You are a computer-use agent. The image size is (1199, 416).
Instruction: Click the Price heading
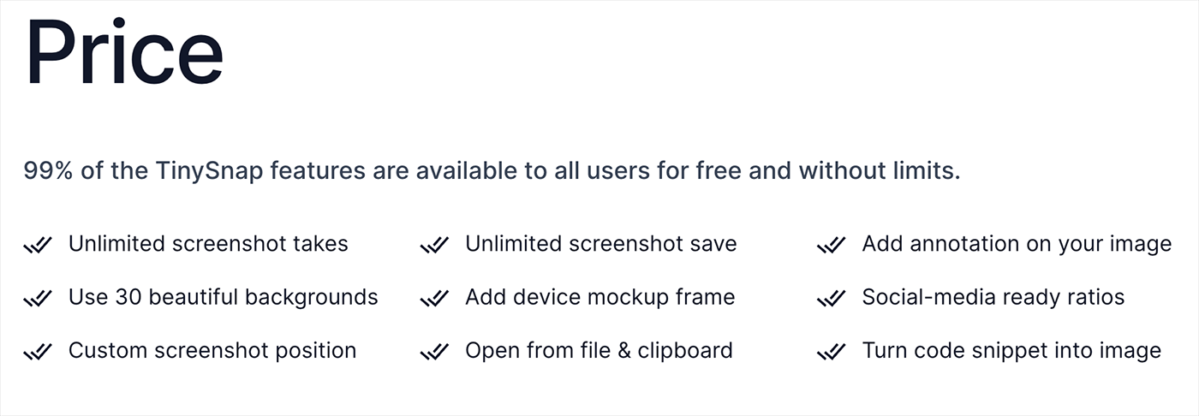(125, 53)
